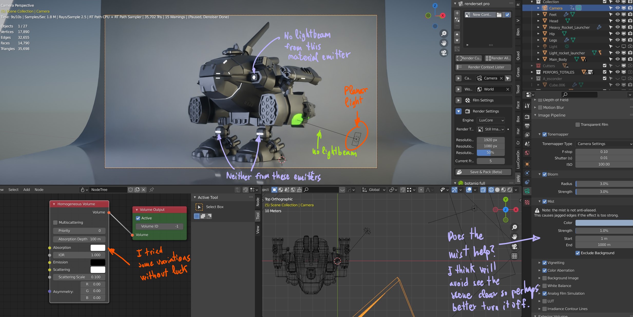Click the viewport zoom magnifier icon

pos(444,34)
